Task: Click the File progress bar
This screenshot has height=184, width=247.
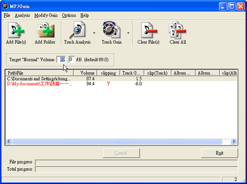Action: tap(136, 163)
